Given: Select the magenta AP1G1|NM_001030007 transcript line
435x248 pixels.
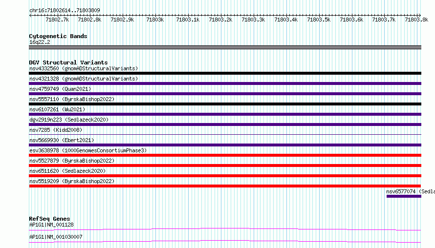Looking at the screenshot, I should point(225,241).
